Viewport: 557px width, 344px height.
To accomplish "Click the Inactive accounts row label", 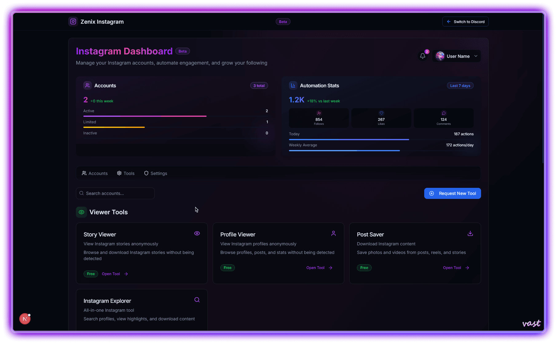I will pos(90,133).
